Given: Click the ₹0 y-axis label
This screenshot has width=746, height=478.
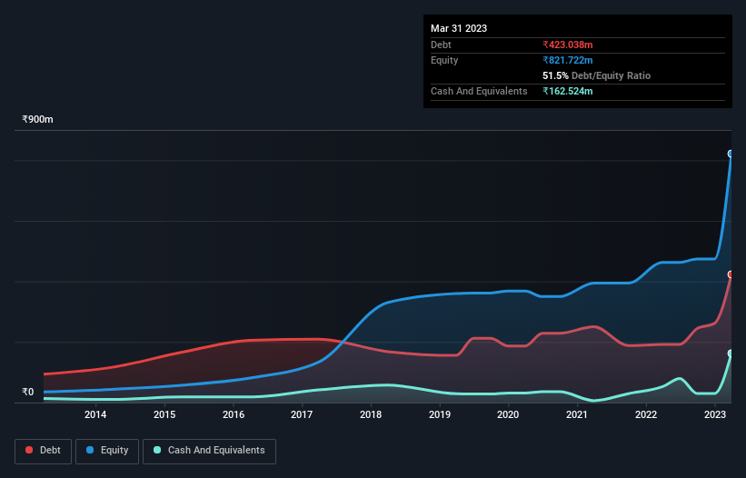Looking at the screenshot, I should (x=28, y=392).
